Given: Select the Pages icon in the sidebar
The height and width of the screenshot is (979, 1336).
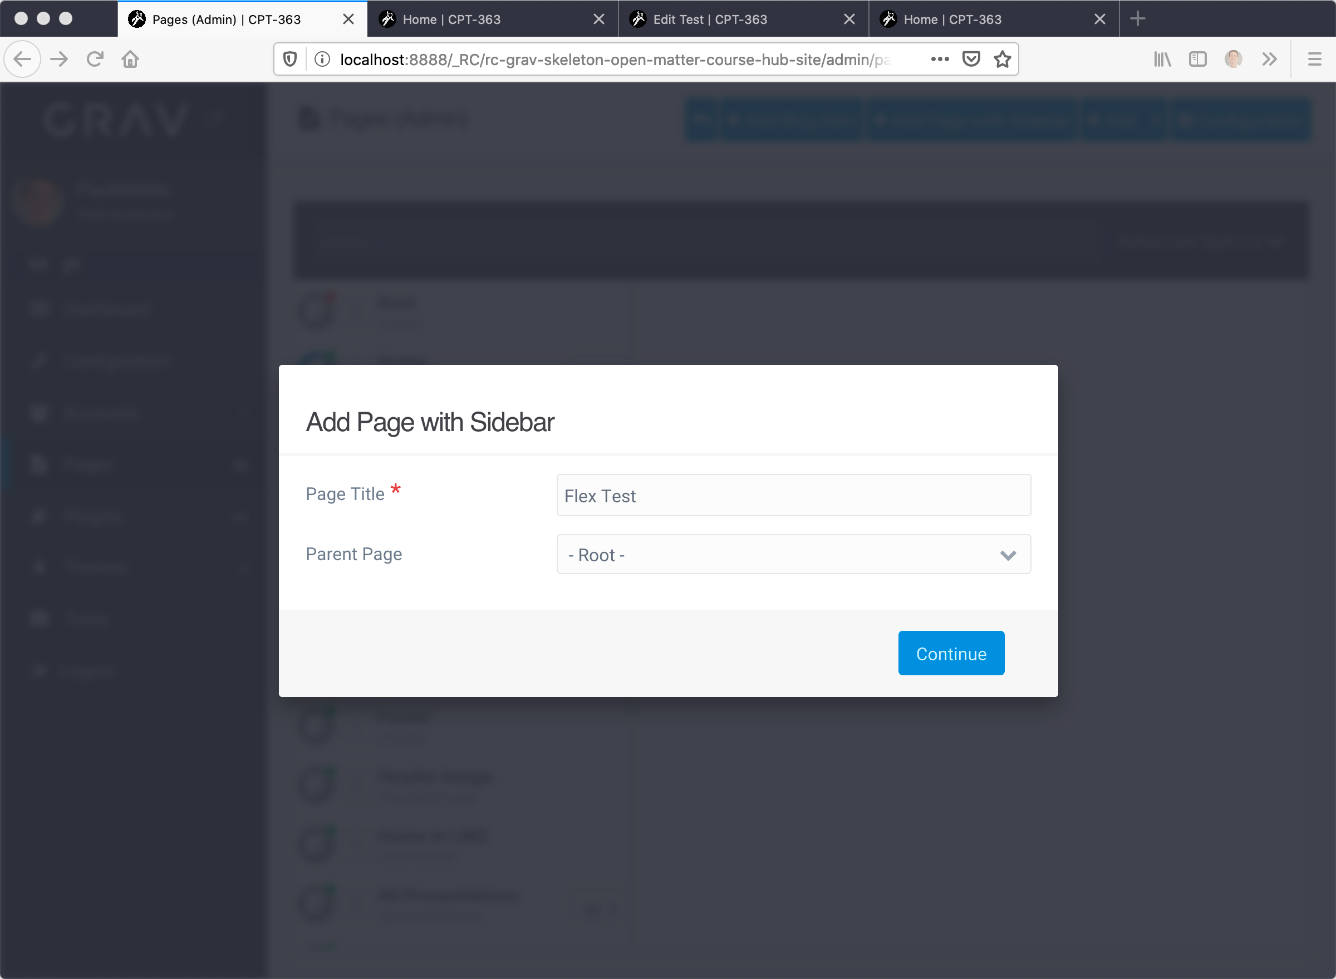Looking at the screenshot, I should coord(39,464).
